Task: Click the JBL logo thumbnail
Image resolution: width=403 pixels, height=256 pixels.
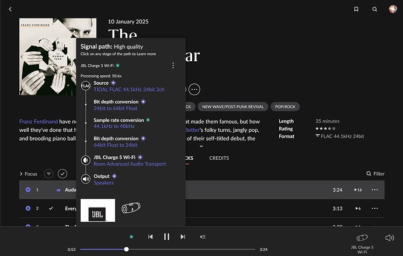Action: (x=98, y=211)
